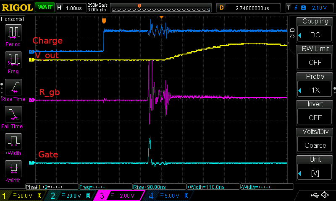
Task: Click the red R_gb annotation label
Action: pos(50,92)
